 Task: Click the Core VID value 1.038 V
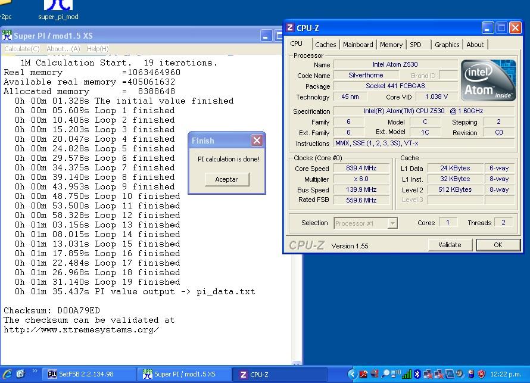point(437,96)
